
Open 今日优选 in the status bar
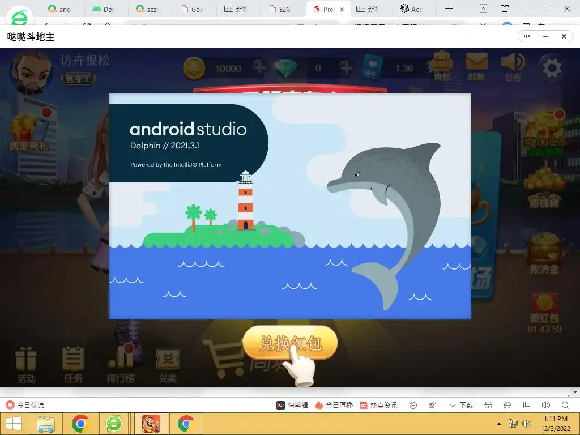25,405
